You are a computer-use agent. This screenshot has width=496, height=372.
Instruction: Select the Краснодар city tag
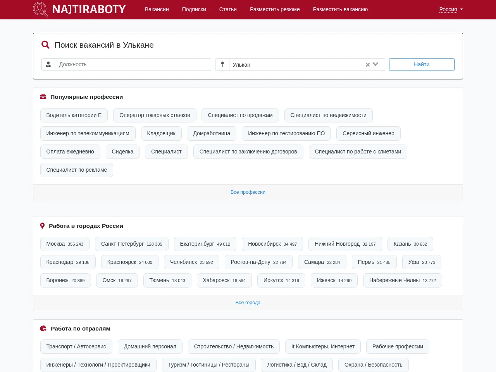(68, 262)
